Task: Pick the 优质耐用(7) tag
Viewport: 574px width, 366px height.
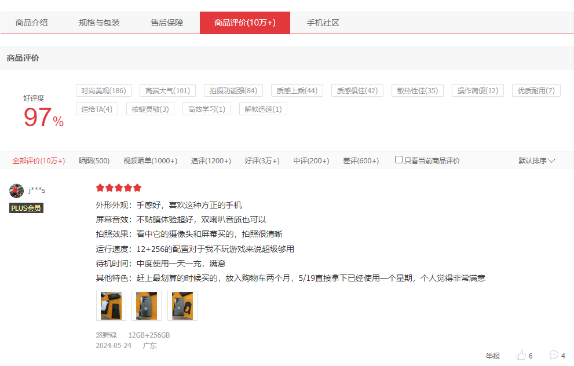Action: coord(536,90)
